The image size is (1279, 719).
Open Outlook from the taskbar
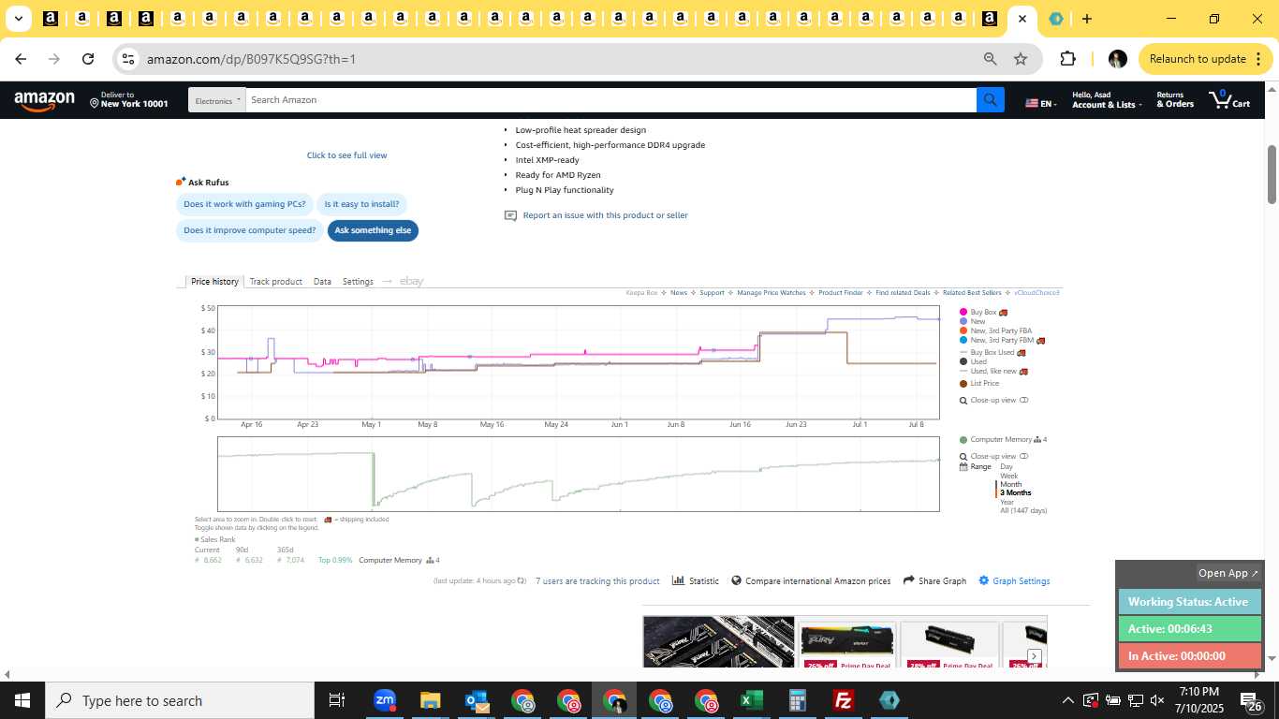coord(476,700)
